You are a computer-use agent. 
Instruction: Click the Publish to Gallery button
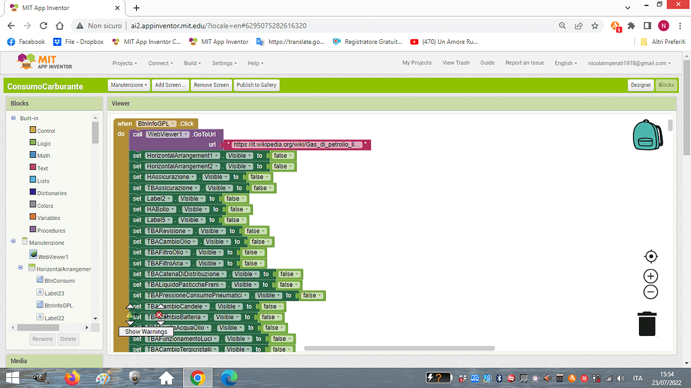tap(256, 85)
